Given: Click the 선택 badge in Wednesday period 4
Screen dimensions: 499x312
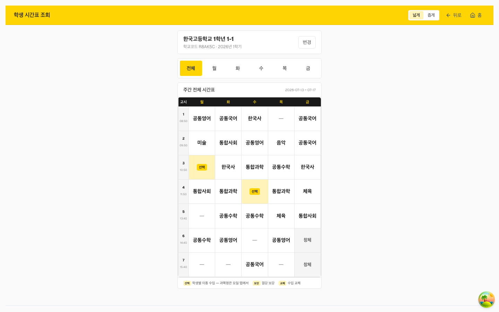Looking at the screenshot, I should (255, 192).
